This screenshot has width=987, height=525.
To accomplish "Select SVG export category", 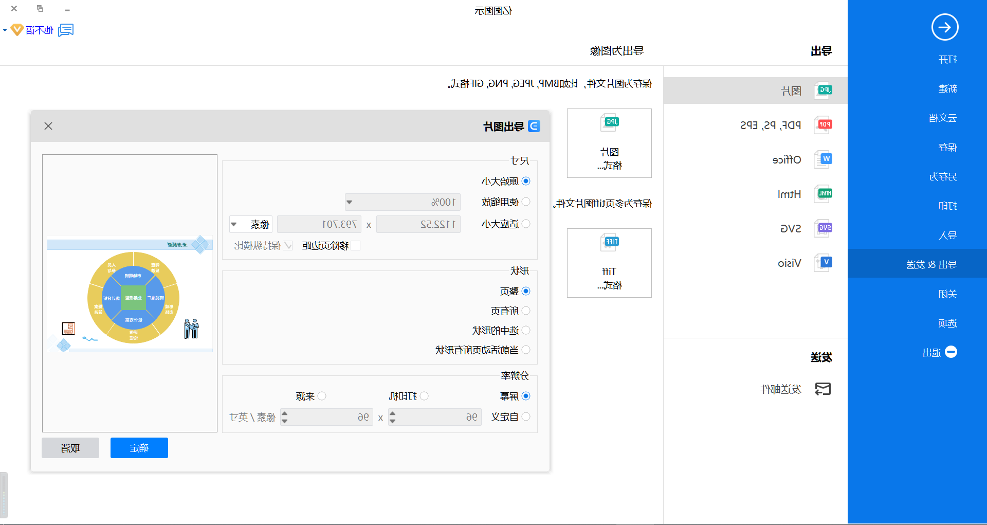I will click(x=755, y=228).
